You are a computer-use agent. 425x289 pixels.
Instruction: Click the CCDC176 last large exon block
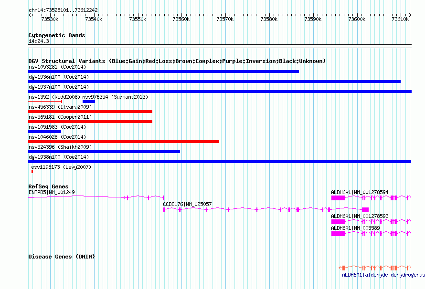click(x=365, y=210)
